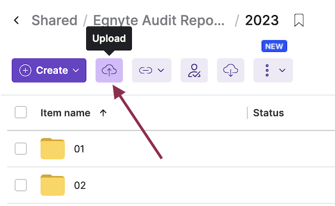Open the 01 folder
The image size is (335, 206).
(79, 149)
